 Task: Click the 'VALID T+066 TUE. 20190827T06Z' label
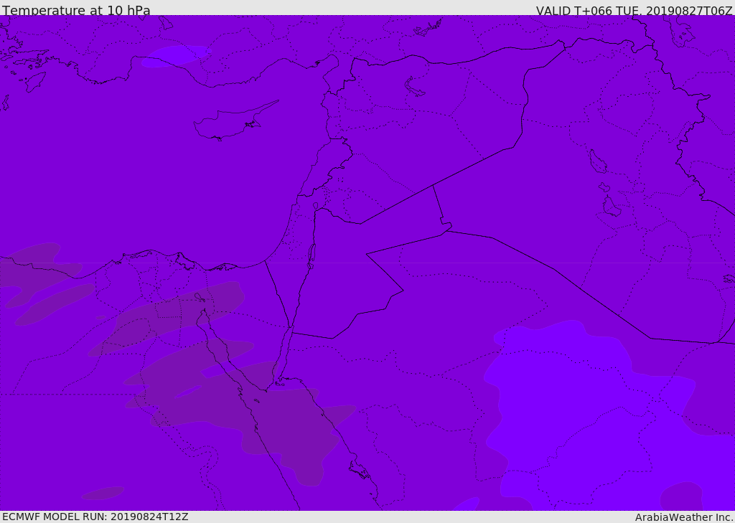click(x=634, y=10)
